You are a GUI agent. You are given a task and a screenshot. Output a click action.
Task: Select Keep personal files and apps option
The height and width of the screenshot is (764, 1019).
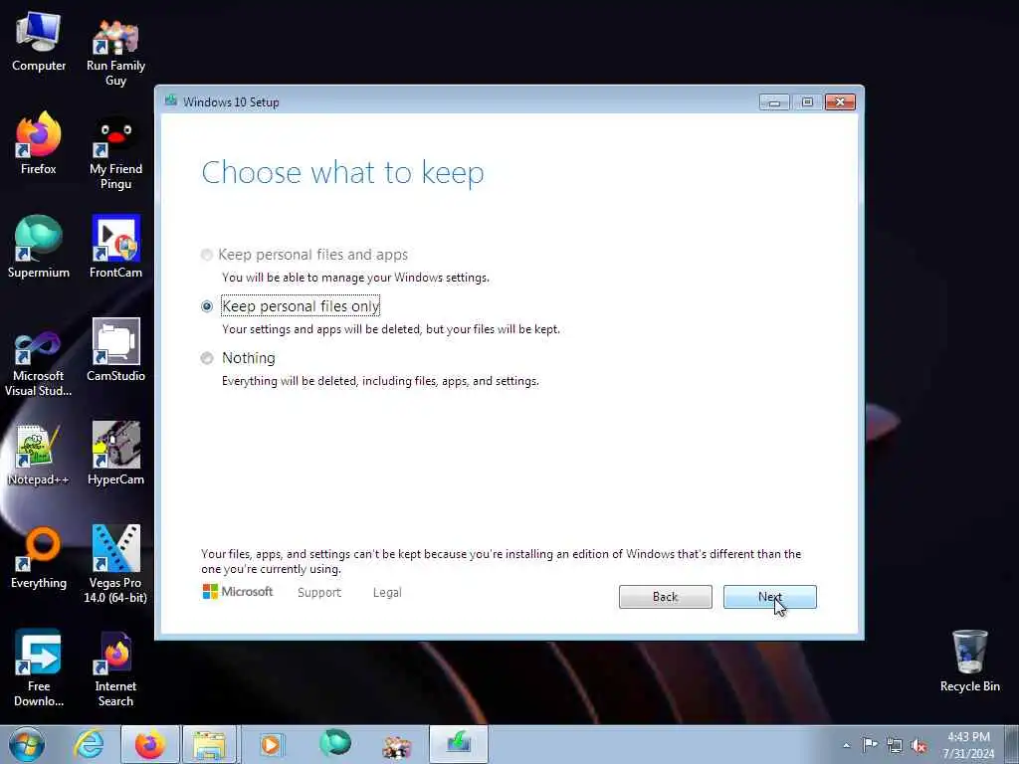click(x=305, y=255)
